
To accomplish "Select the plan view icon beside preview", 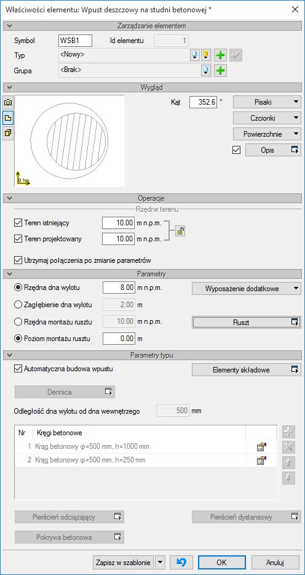I will (x=7, y=118).
